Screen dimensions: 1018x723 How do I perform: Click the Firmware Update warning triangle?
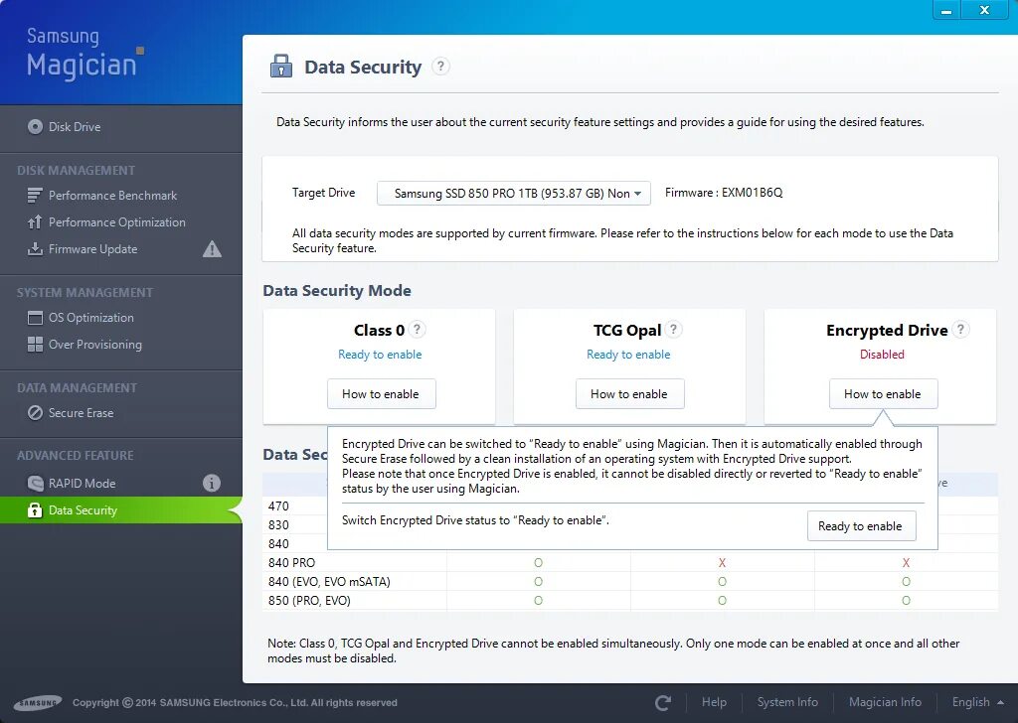tap(212, 249)
